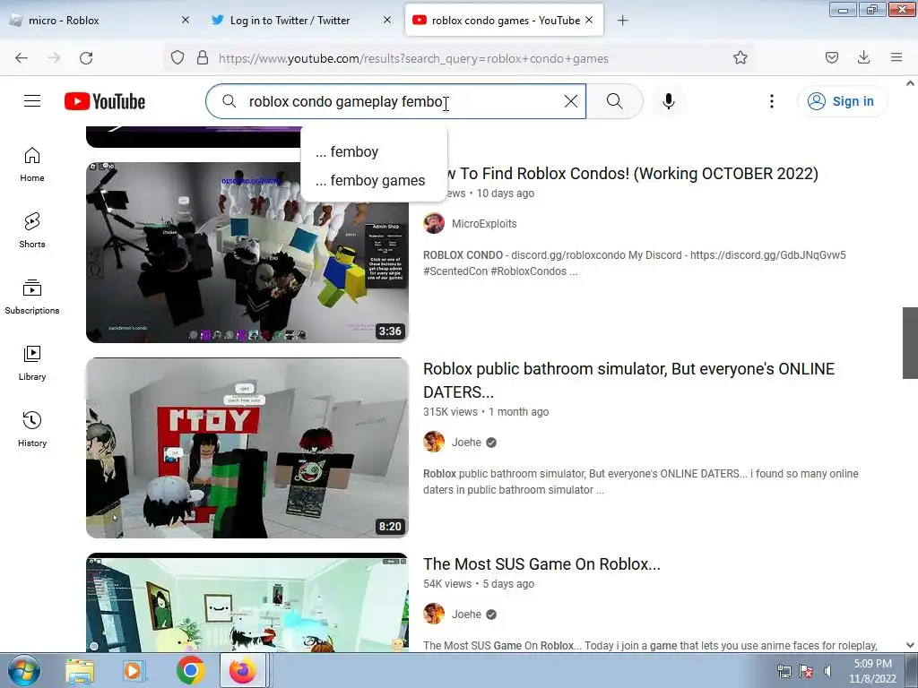Choose the '... femboy' search suggestion

374,151
